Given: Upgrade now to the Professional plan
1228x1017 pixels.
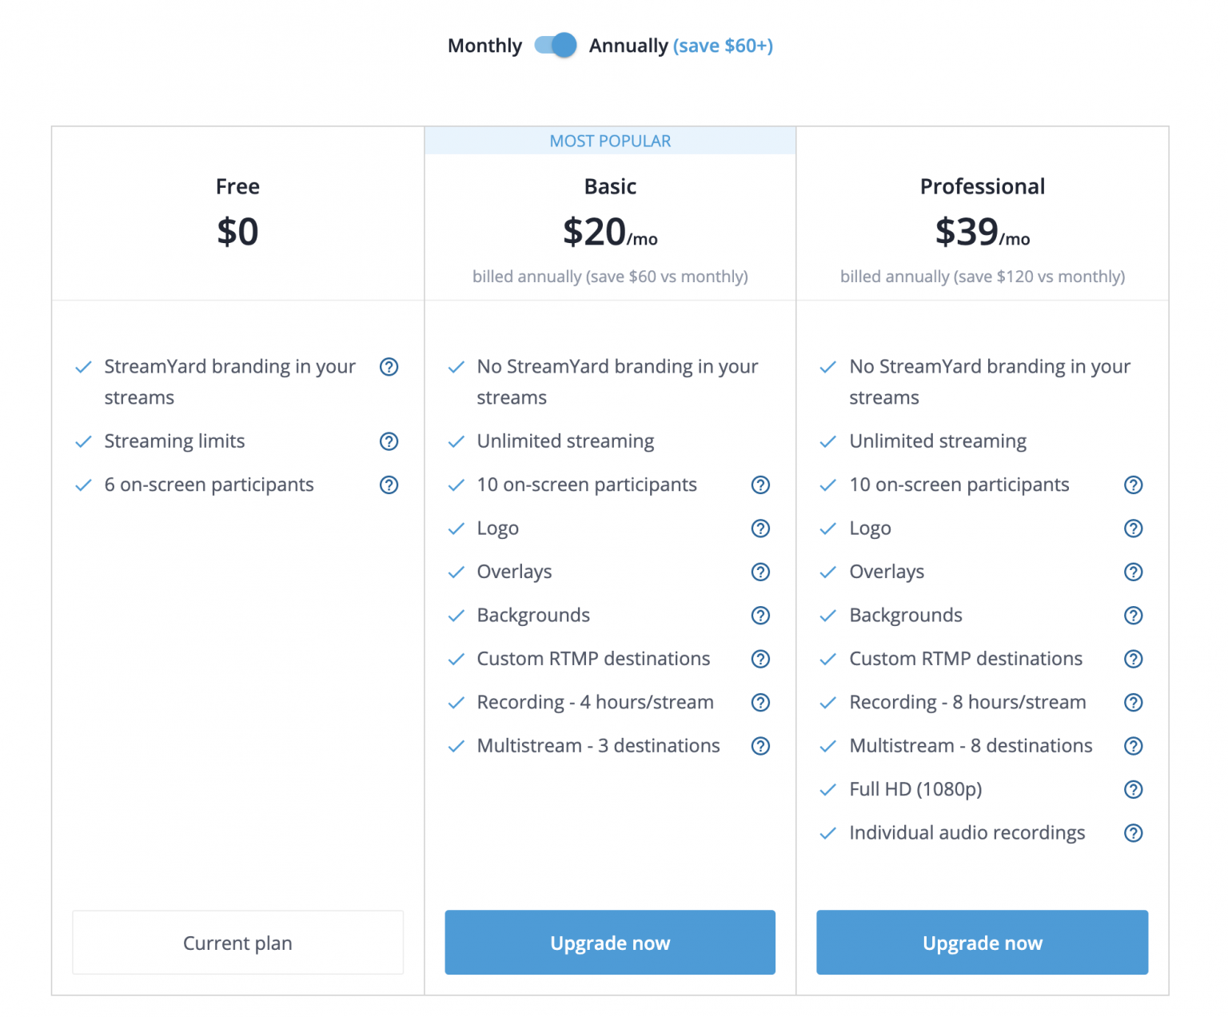Looking at the screenshot, I should click(x=983, y=943).
